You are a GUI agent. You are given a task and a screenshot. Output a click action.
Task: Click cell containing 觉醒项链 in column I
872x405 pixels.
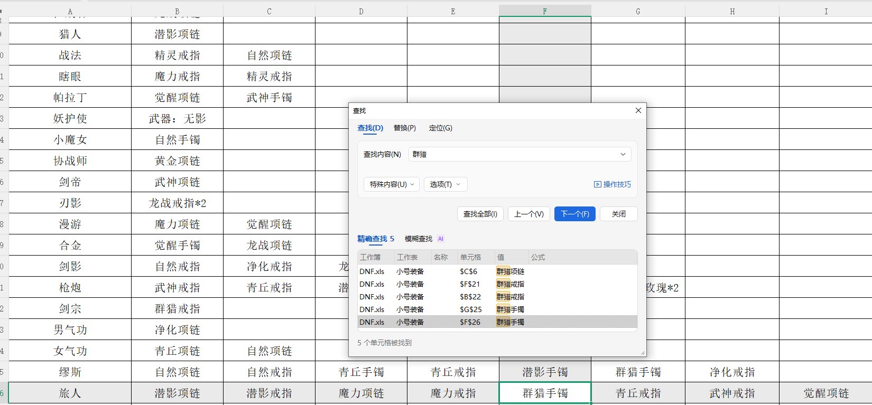[825, 393]
